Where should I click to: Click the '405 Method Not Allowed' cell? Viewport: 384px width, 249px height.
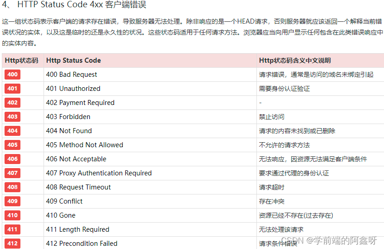[x=150, y=145]
